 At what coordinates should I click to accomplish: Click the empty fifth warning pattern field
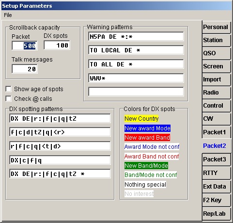[x=136, y=92]
